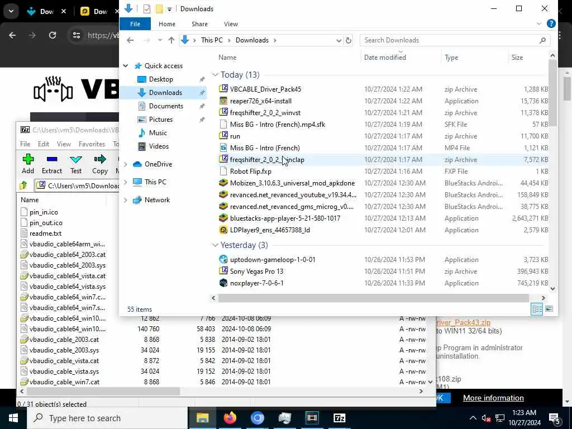Run Test from the 7-Zip toolbar
Screen dimensions: 572x429
(x=76, y=164)
